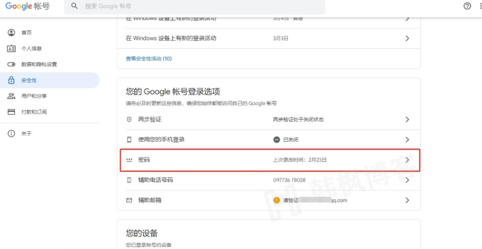482x249 pixels.
Task: Click 上次更改时间：2月23日 text
Action: (x=300, y=160)
